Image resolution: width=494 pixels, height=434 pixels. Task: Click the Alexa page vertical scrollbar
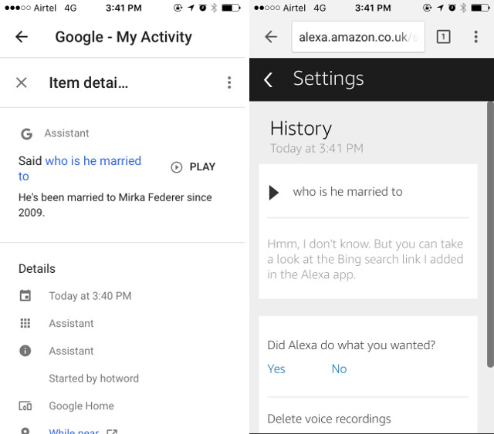(490, 234)
